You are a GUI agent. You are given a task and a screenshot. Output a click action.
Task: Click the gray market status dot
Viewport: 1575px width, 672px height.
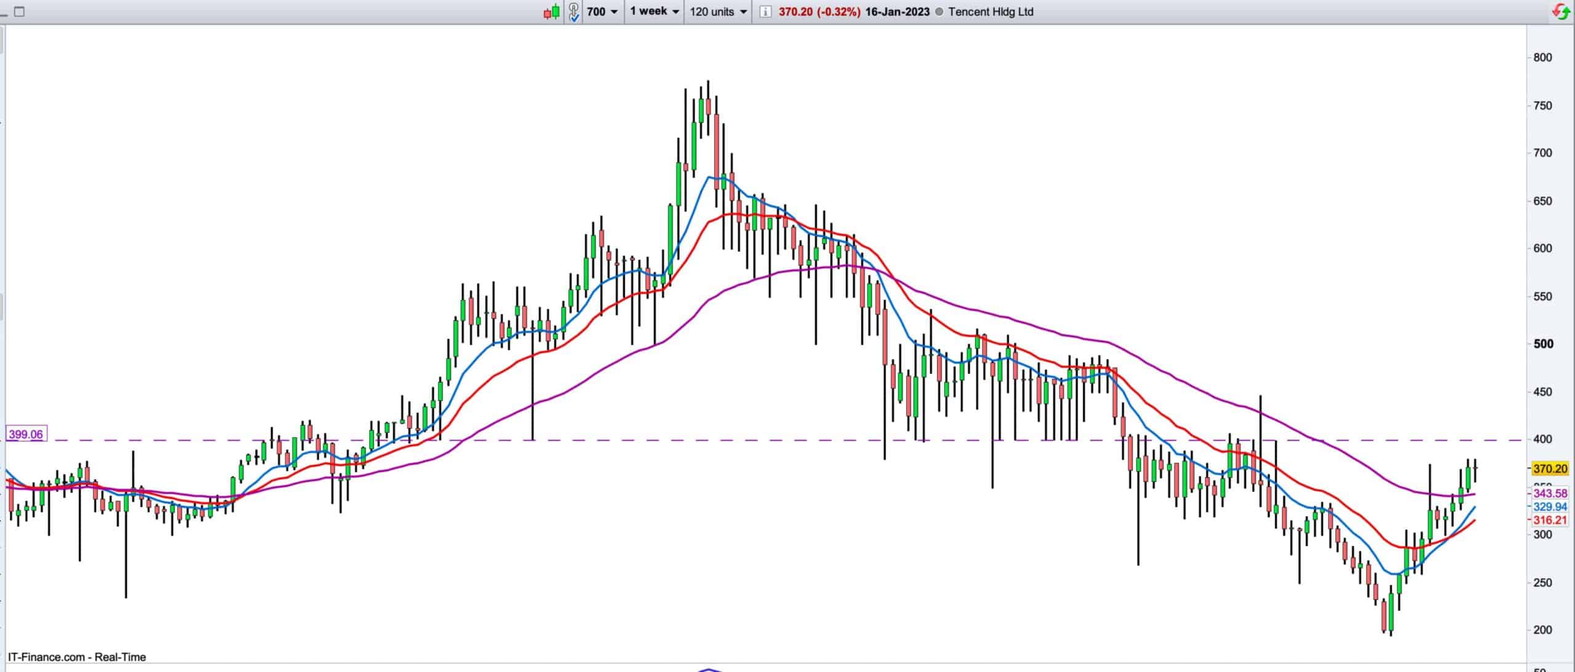pyautogui.click(x=938, y=12)
